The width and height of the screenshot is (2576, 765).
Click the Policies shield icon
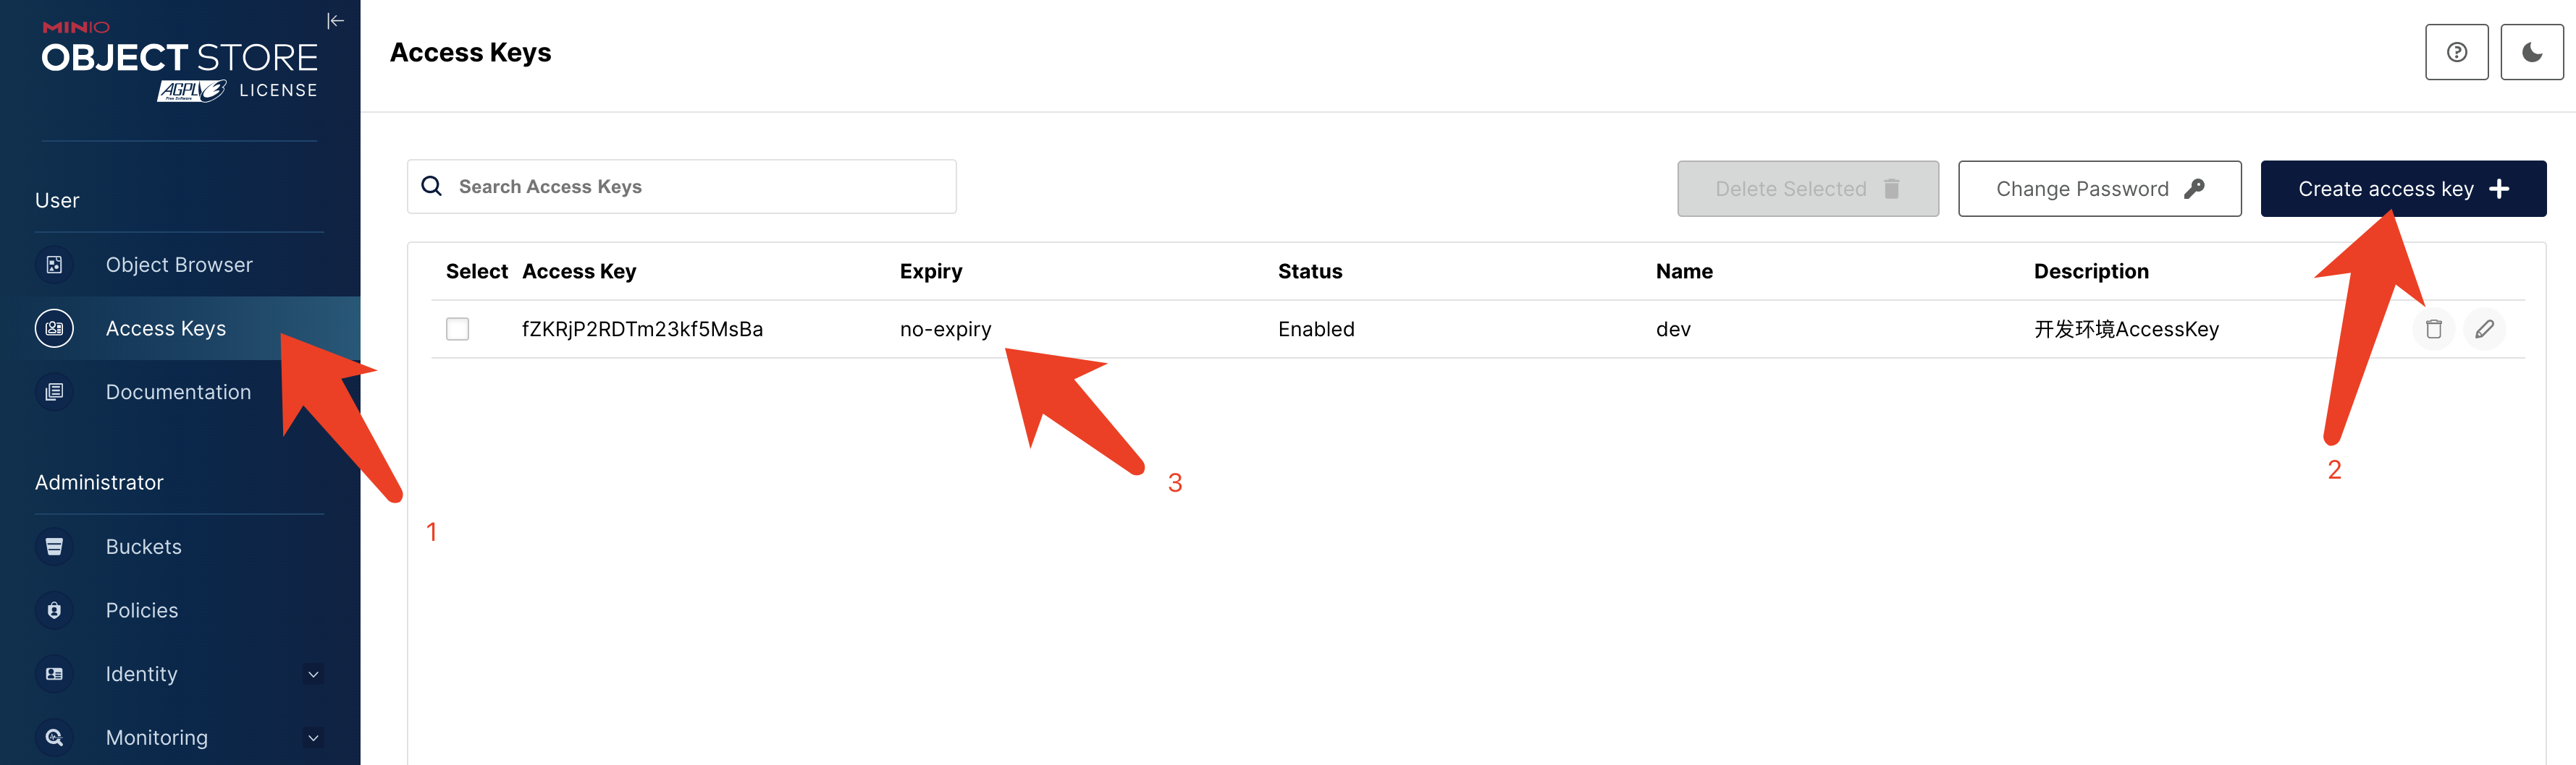[x=54, y=610]
